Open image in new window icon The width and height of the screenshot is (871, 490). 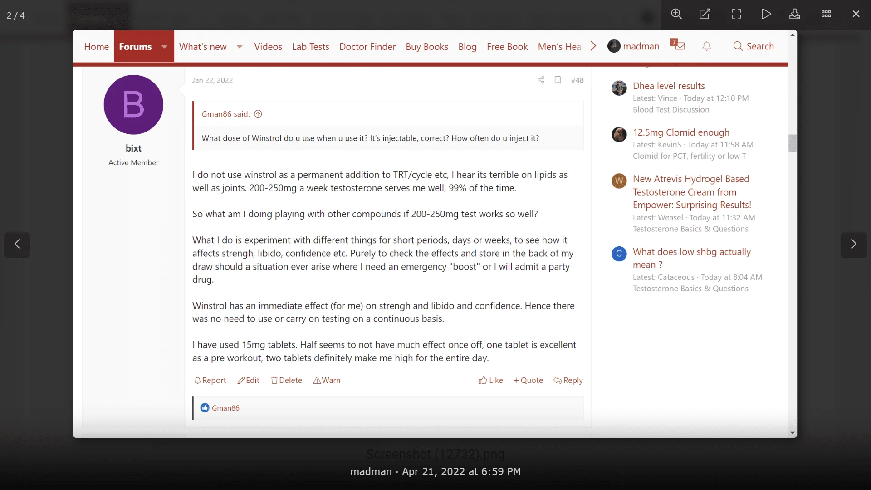(705, 14)
